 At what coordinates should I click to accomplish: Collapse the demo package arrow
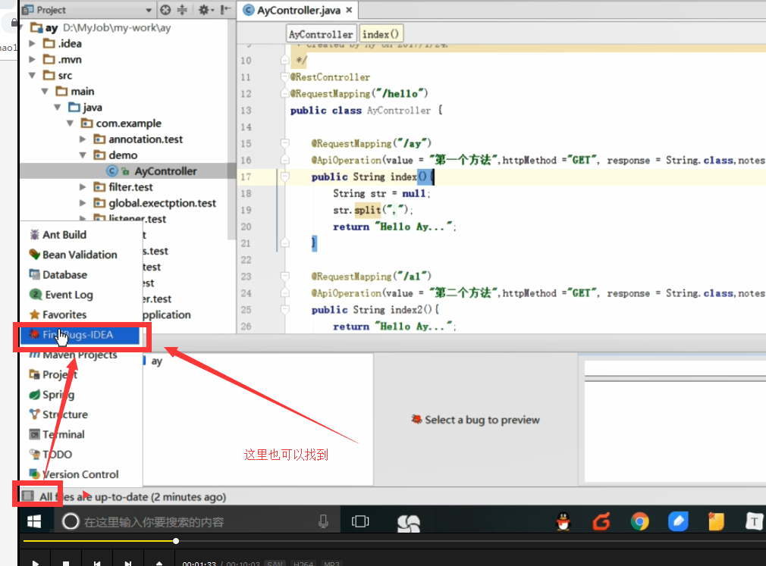[83, 155]
